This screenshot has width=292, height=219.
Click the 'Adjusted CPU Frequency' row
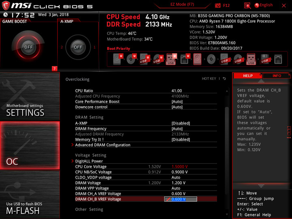(x=146, y=96)
